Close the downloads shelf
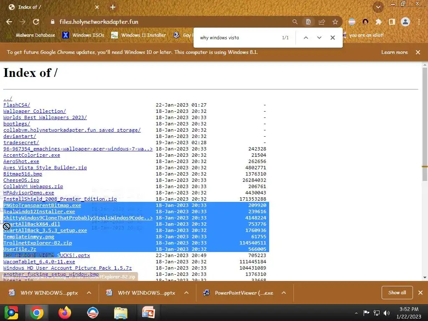 pos(420,293)
